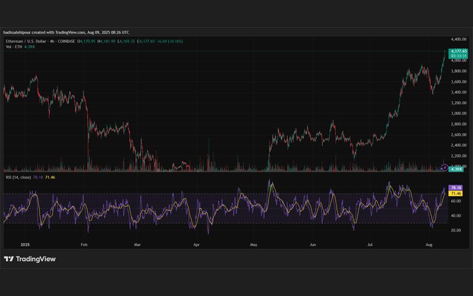Click the 4,400.00 top price axis label
Viewport: 473px width, 296px height.
click(x=459, y=39)
